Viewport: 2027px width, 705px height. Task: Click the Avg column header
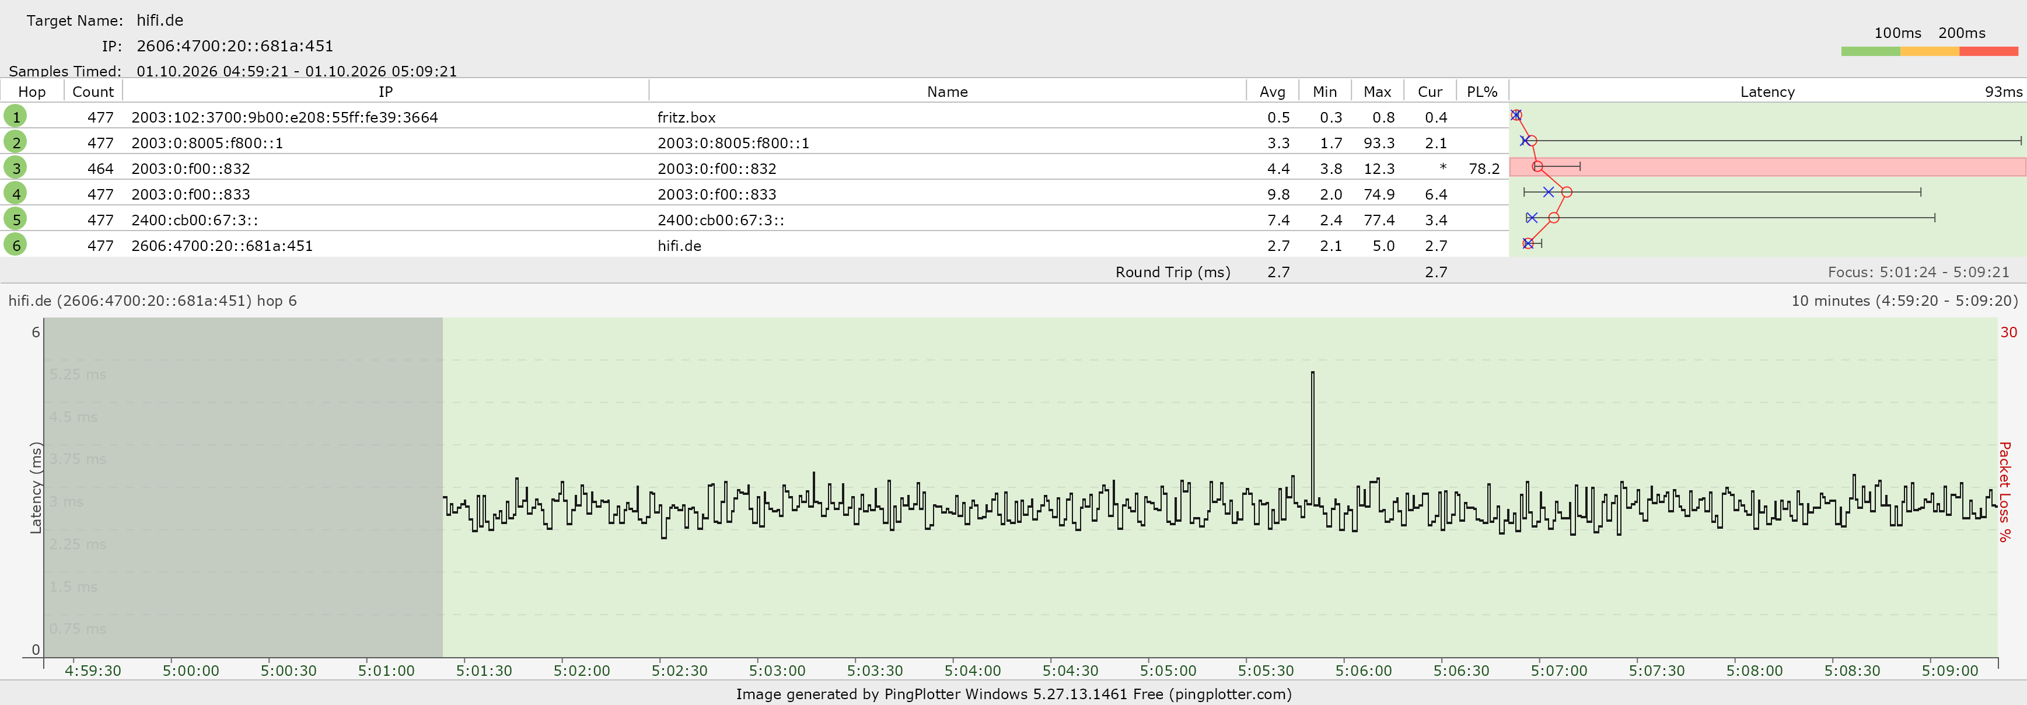click(x=1273, y=91)
